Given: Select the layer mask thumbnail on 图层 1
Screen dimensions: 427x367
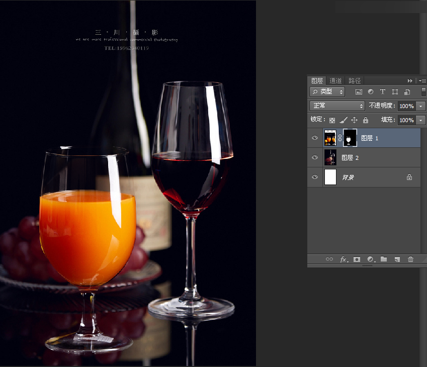Looking at the screenshot, I should click(349, 137).
